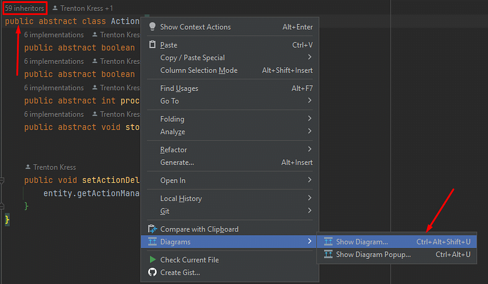Expand the Git submenu
Viewport: 488px width, 284px height.
[230, 211]
